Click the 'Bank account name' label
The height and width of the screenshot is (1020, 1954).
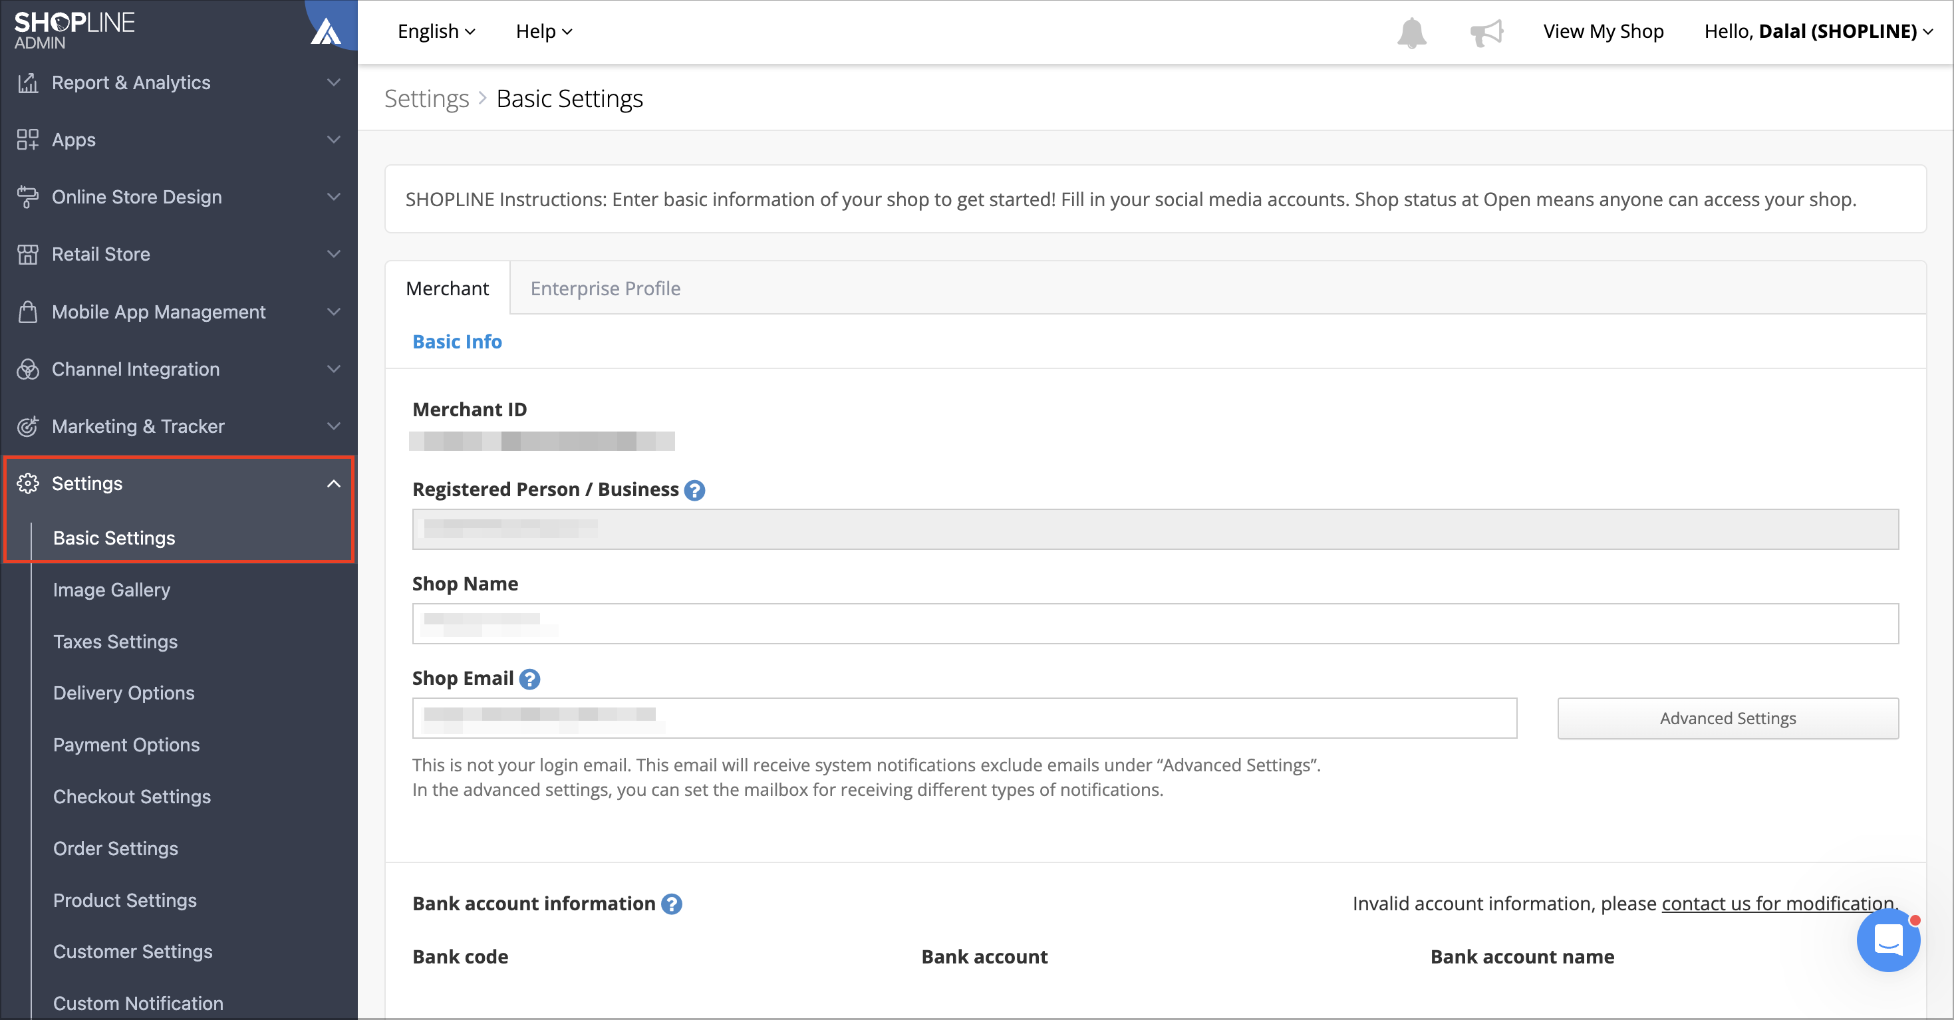[1522, 957]
